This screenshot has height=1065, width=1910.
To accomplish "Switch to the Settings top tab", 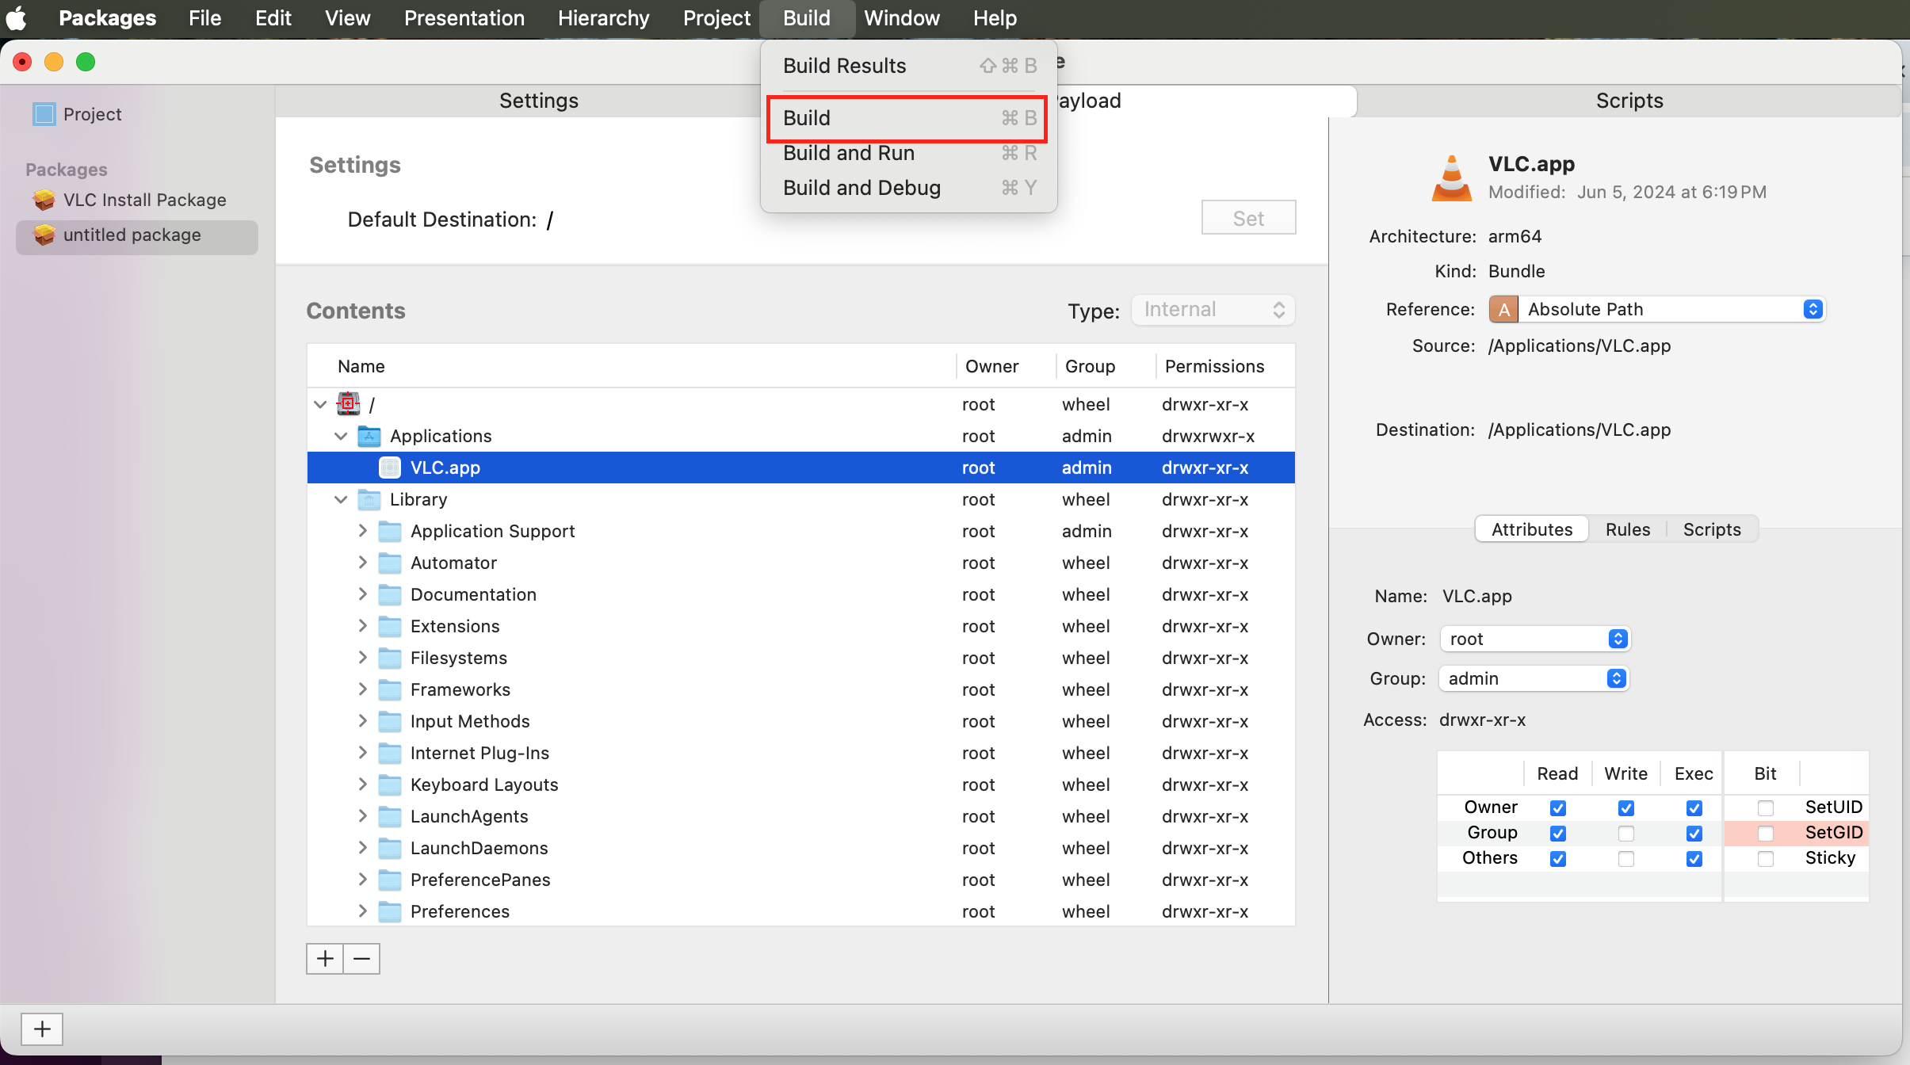I will pos(539,101).
